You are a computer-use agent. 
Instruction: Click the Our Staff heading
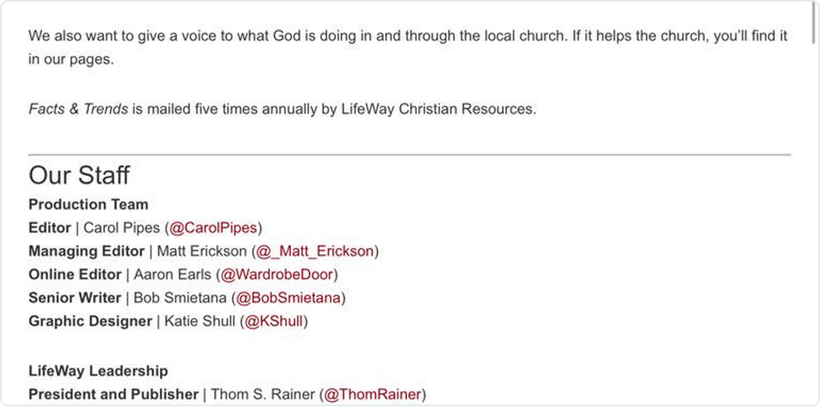(x=79, y=175)
